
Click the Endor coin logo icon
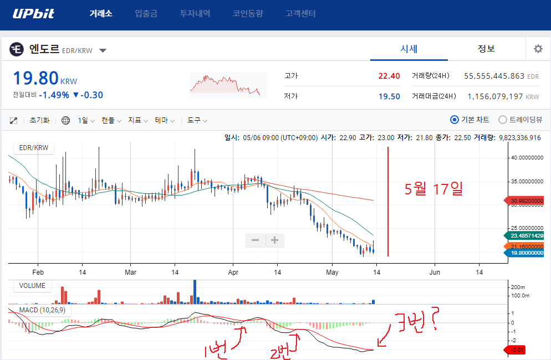point(17,49)
